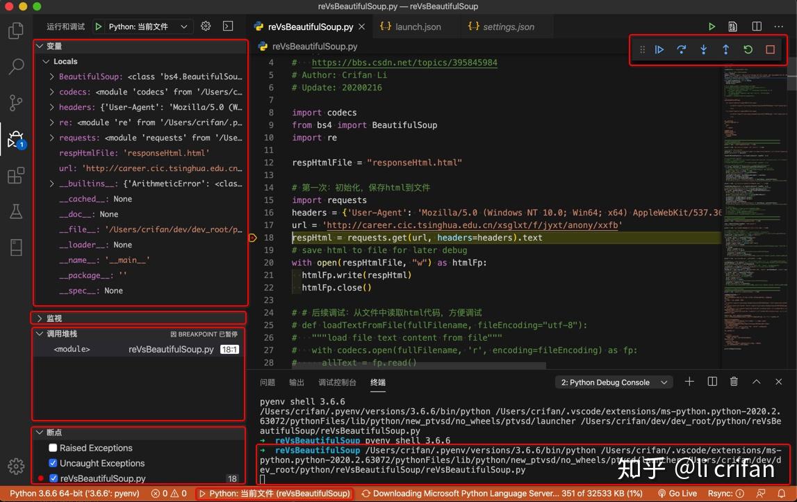The height and width of the screenshot is (502, 797).
Task: Close the bottom panel
Action: click(x=779, y=382)
